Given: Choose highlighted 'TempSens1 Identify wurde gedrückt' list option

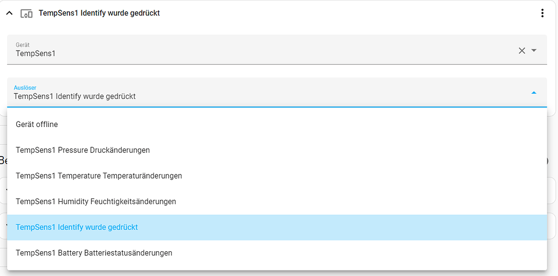Looking at the screenshot, I should click(x=77, y=228).
